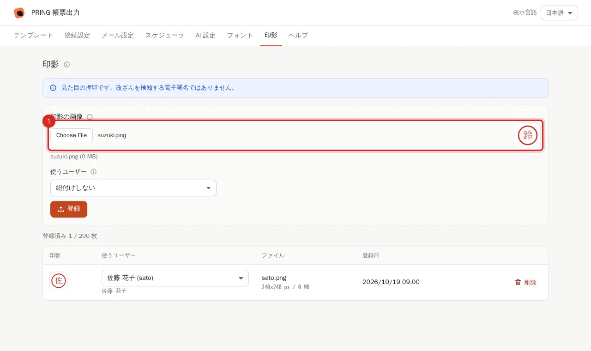Click the 2026/10/19 09:00 registration date
Image resolution: width=591 pixels, height=351 pixels.
[391, 282]
